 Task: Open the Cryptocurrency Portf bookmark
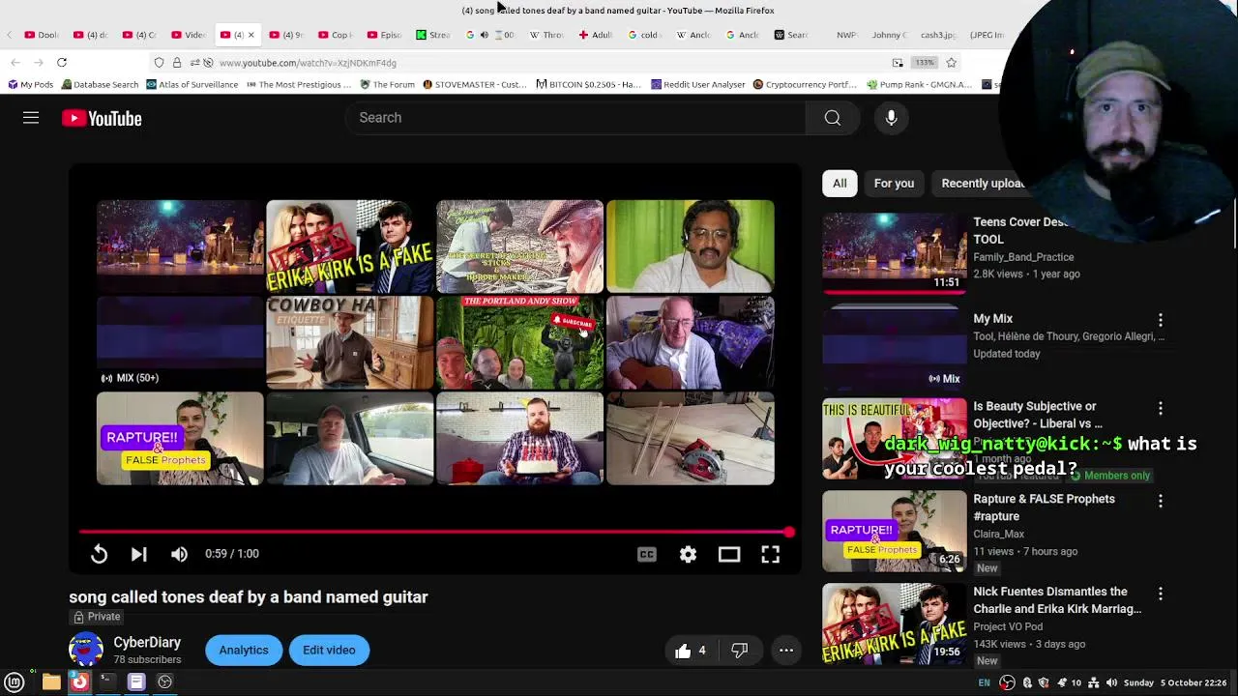(805, 84)
